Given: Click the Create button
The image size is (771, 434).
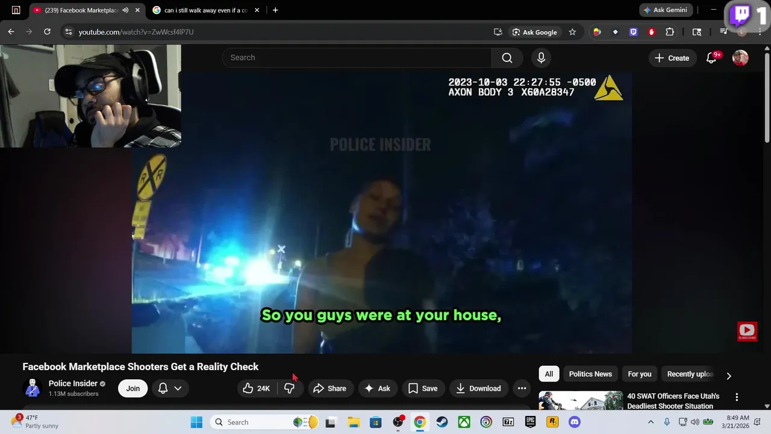Looking at the screenshot, I should 672,58.
